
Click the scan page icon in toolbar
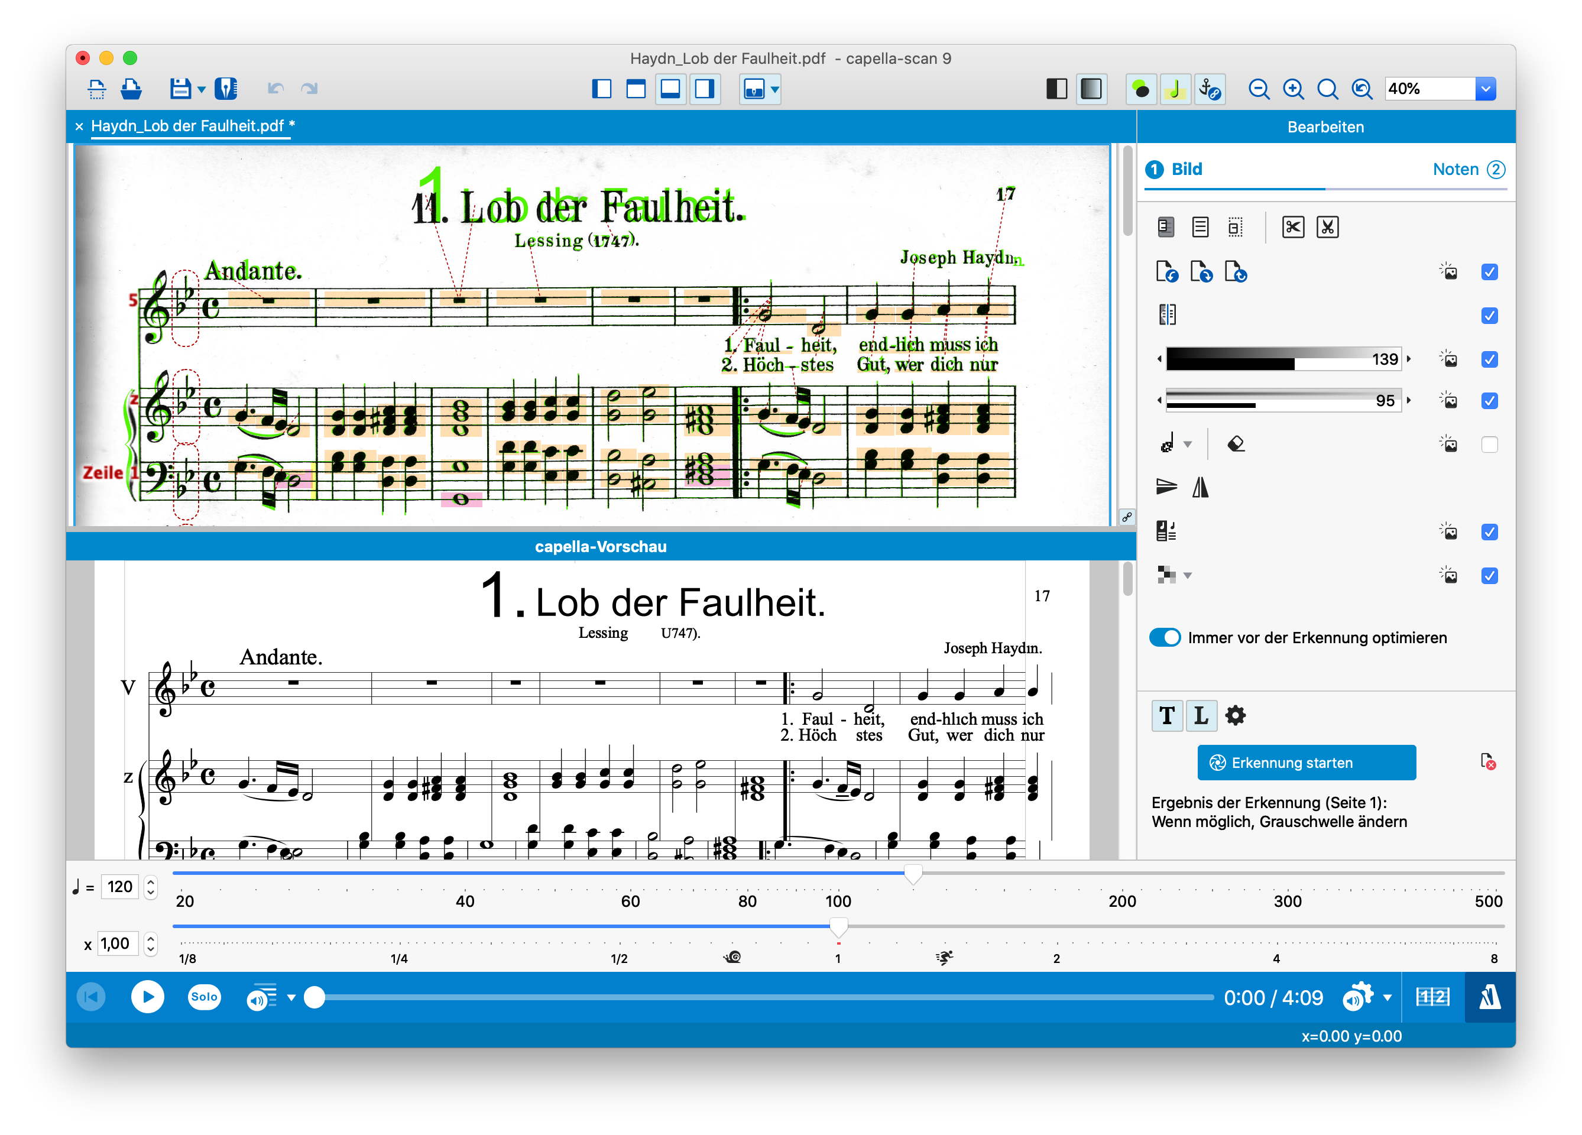97,89
